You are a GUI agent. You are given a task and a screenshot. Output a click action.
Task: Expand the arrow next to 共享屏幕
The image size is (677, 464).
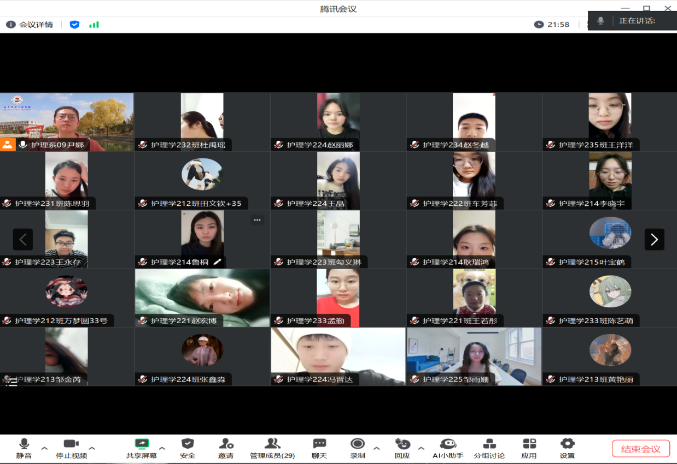click(x=162, y=448)
